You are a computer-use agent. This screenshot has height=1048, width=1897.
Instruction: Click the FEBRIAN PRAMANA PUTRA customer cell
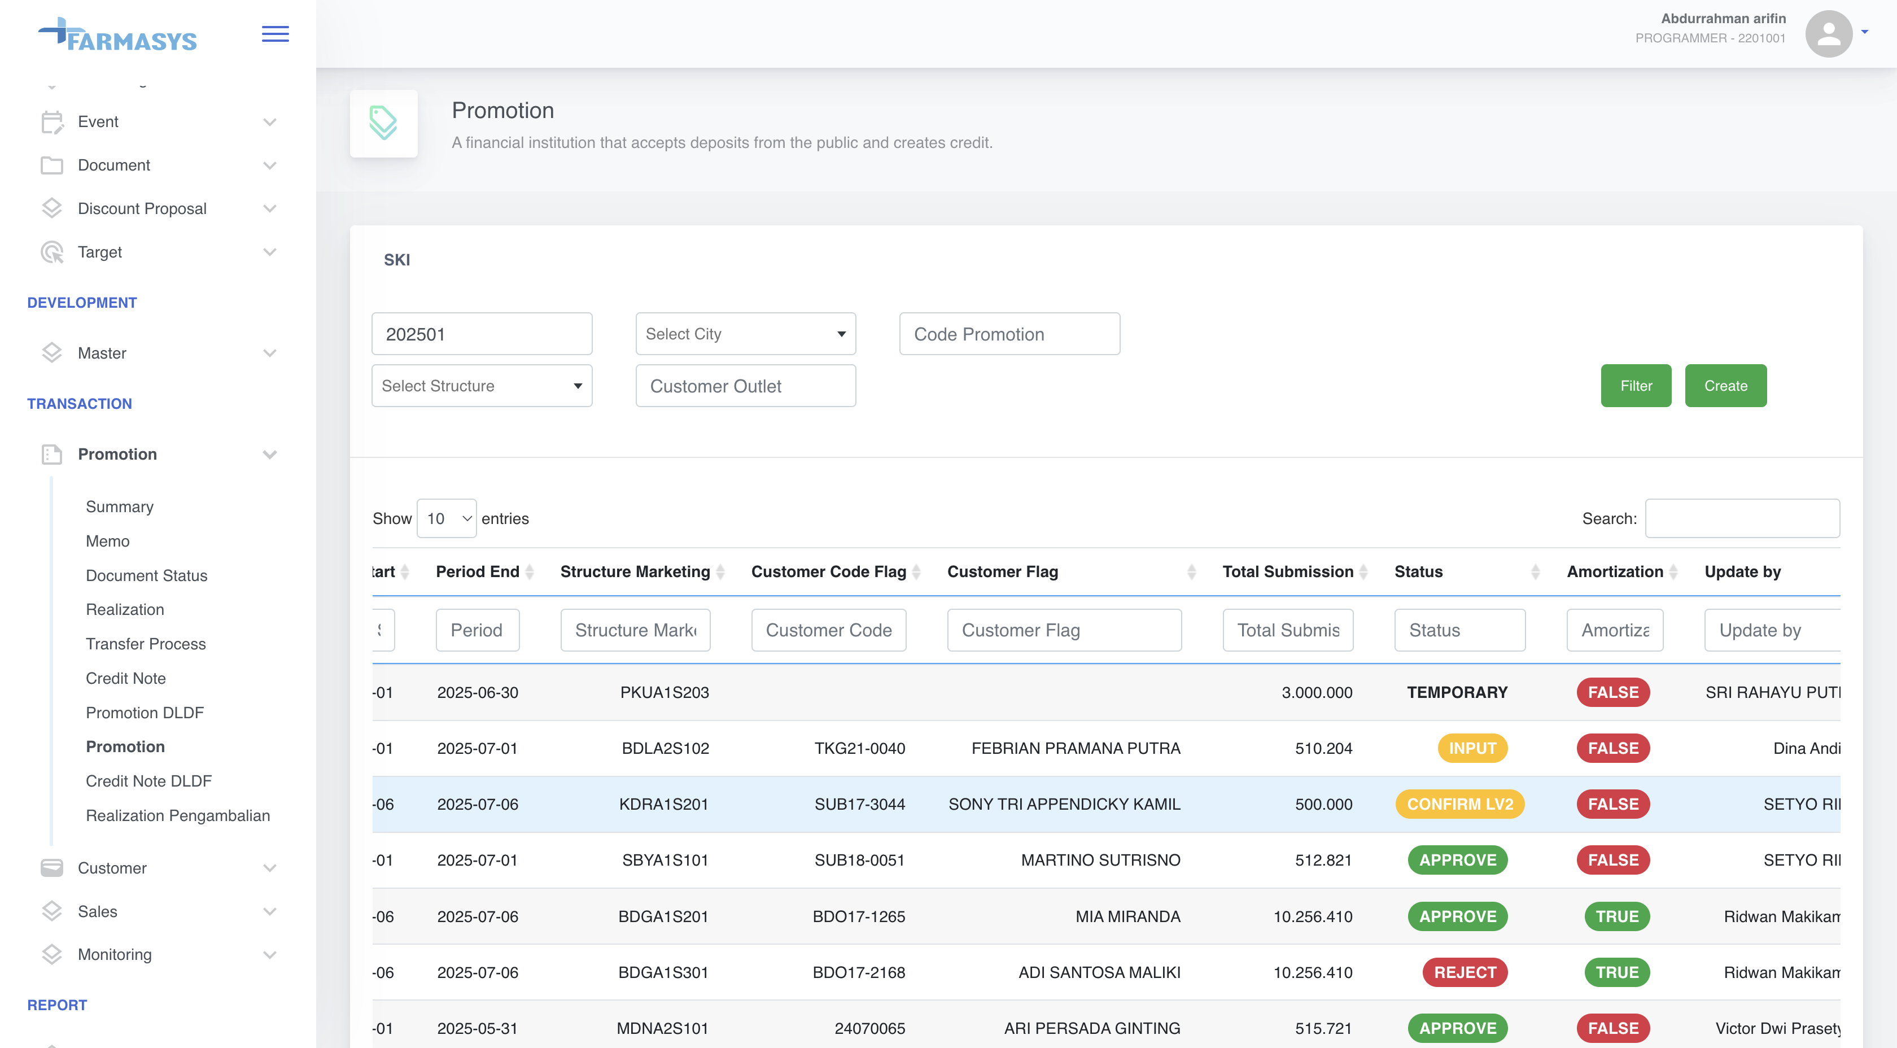(1076, 748)
